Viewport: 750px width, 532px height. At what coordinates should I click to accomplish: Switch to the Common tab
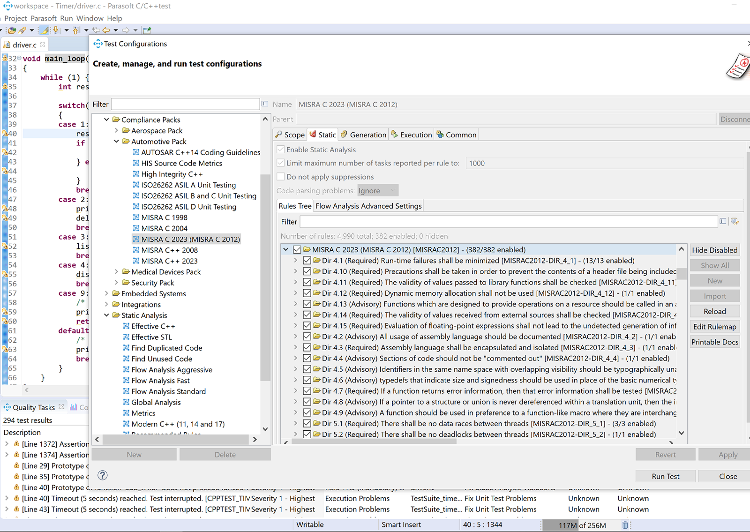[457, 135]
